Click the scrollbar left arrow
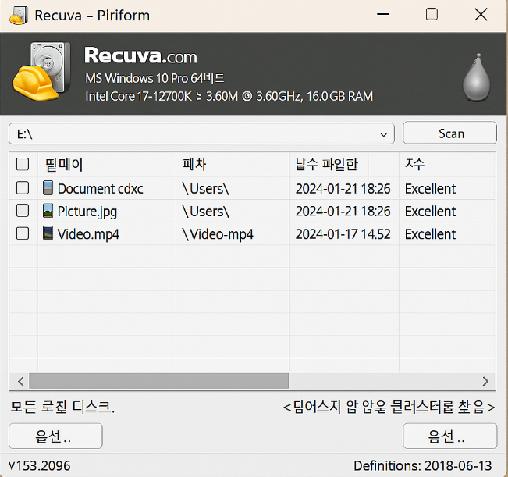The image size is (508, 477). [x=21, y=381]
